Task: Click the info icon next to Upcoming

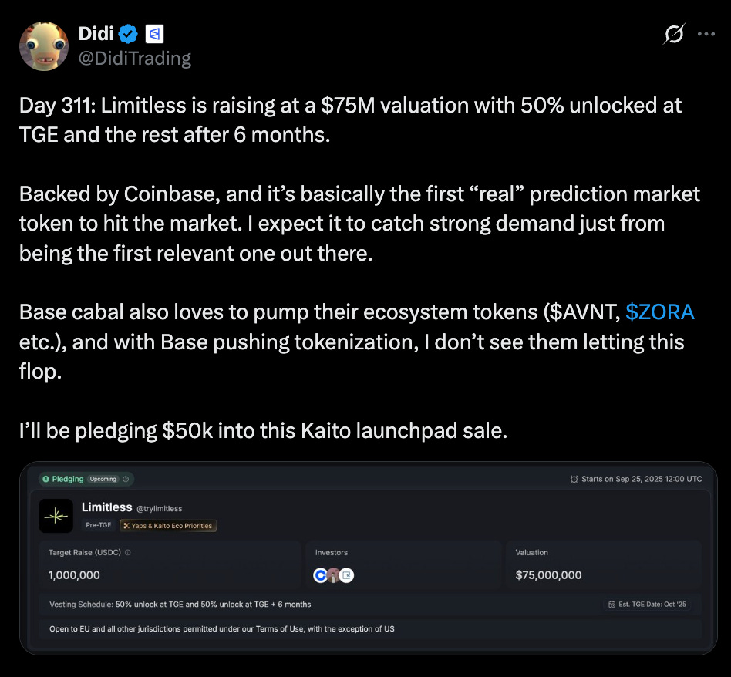Action: coord(126,479)
